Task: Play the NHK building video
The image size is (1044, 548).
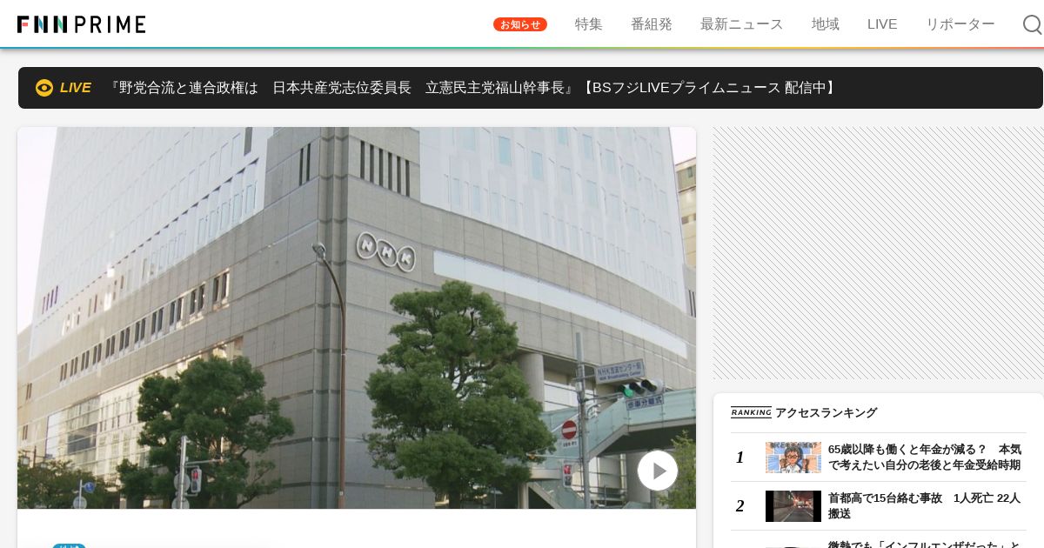Action: pyautogui.click(x=658, y=471)
